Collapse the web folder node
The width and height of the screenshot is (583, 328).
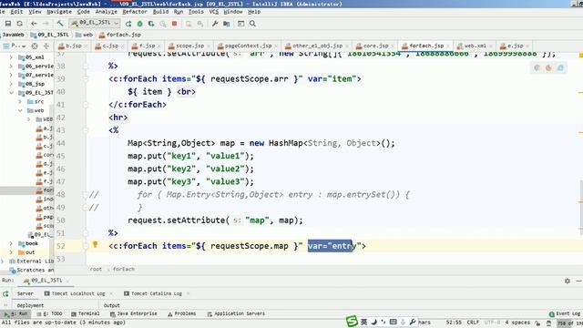(20, 110)
